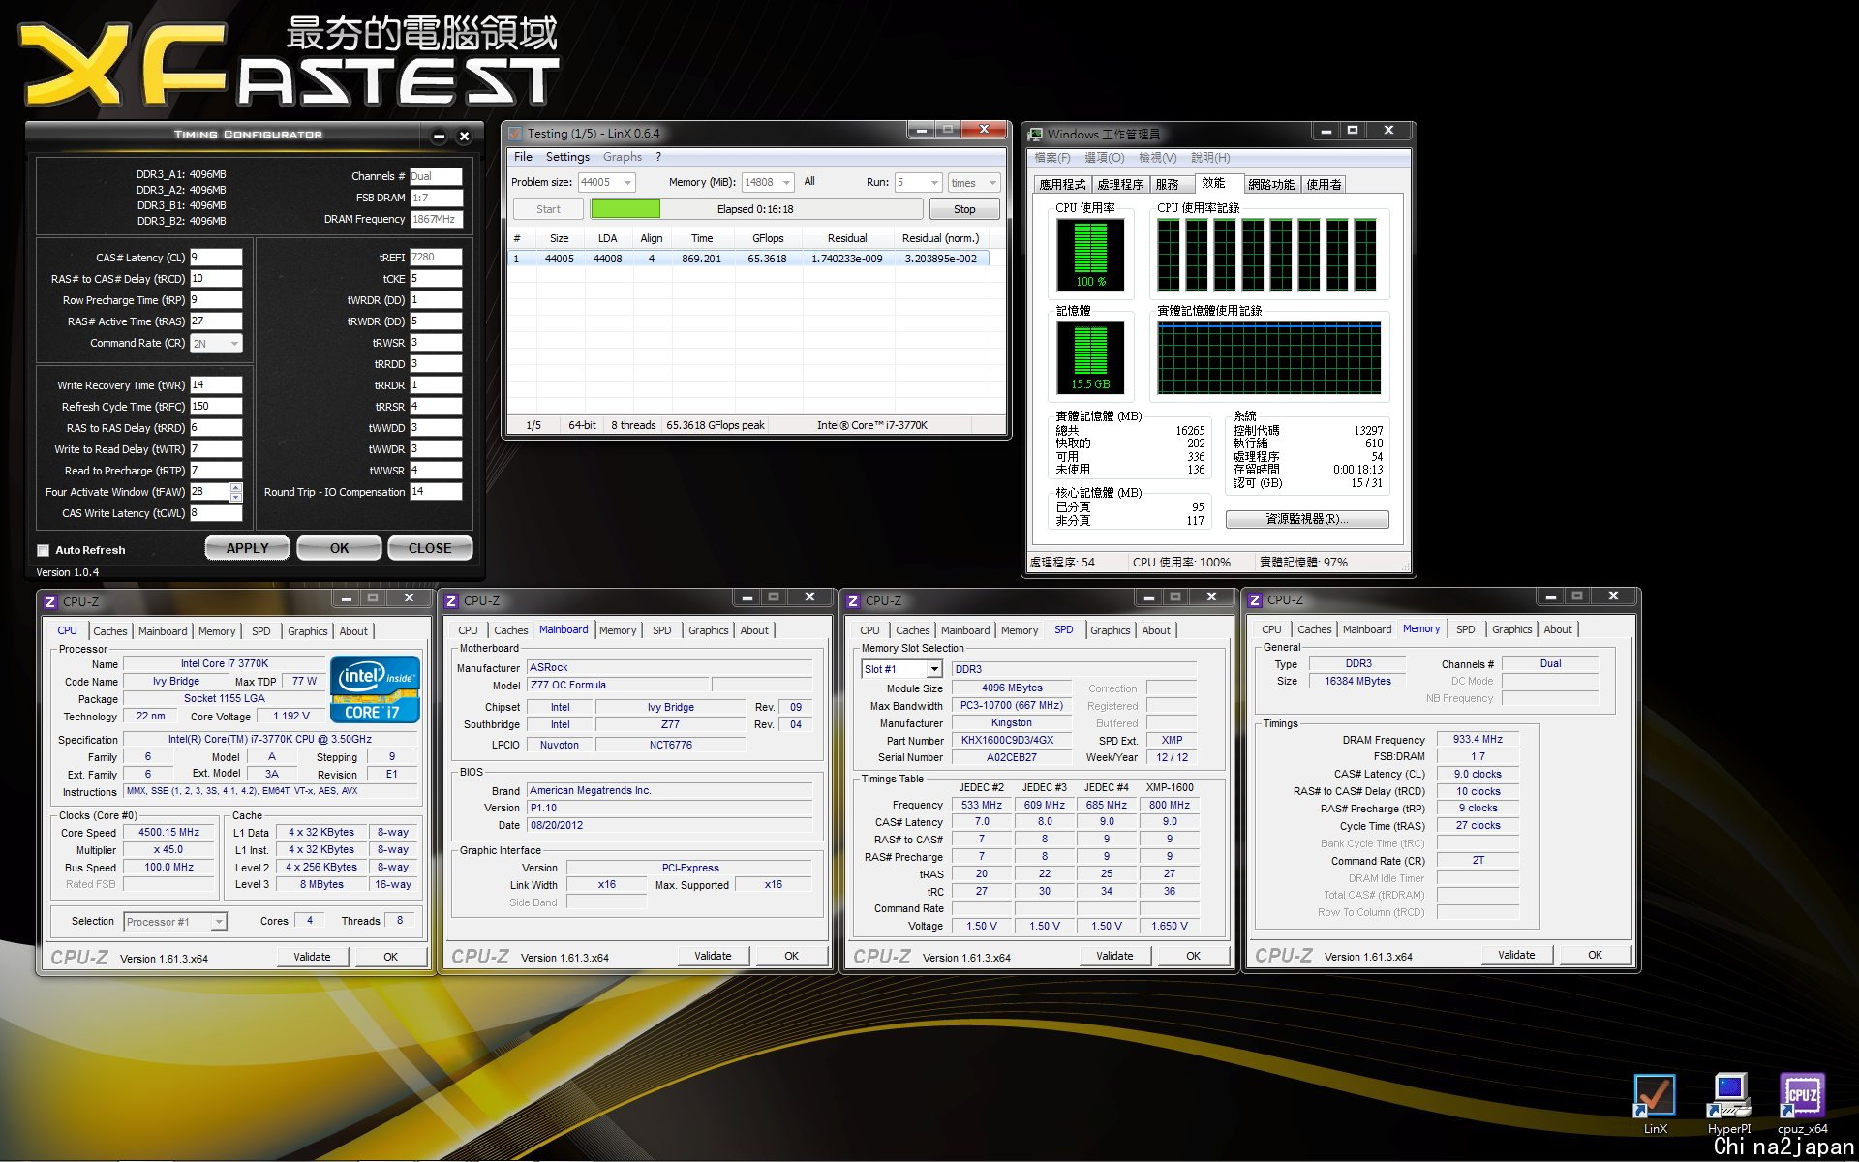Click the Core Speed 4500.15 MHz value
The width and height of the screenshot is (1859, 1162).
click(x=168, y=833)
